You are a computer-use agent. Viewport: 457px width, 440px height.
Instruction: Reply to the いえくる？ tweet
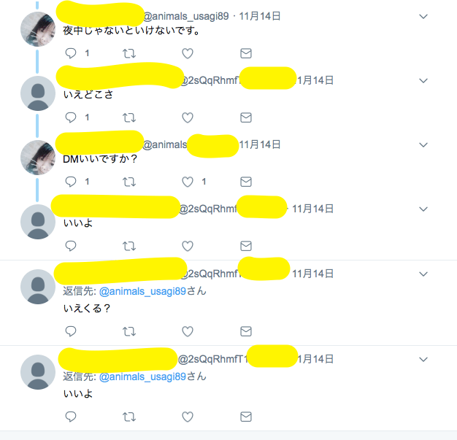(x=71, y=331)
